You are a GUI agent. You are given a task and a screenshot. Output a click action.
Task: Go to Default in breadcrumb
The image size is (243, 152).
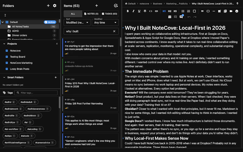130,4
